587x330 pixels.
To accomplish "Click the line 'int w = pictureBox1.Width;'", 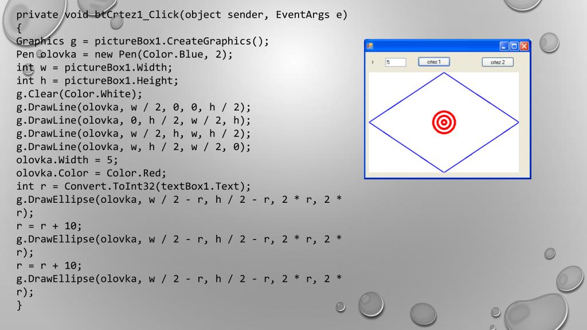I will pyautogui.click(x=94, y=68).
